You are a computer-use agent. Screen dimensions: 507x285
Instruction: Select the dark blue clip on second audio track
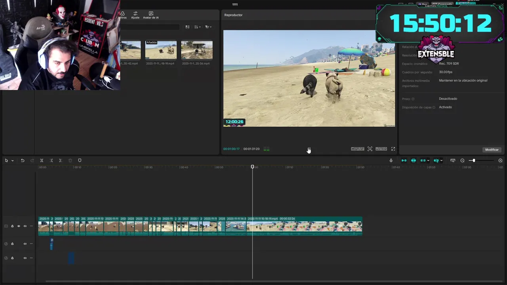[x=71, y=258]
